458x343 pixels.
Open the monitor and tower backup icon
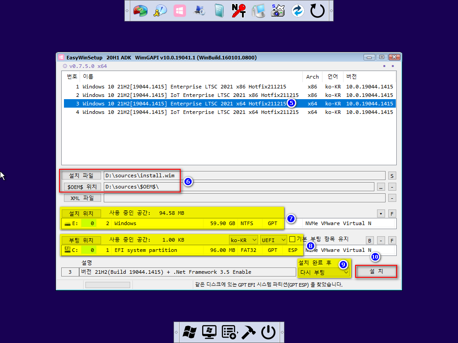(x=259, y=11)
